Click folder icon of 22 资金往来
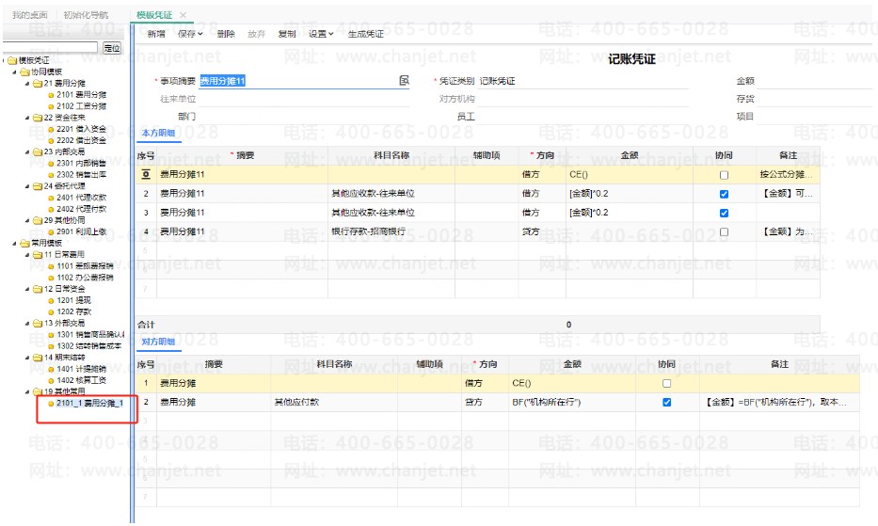Viewport: 878px width, 526px height. point(38,118)
